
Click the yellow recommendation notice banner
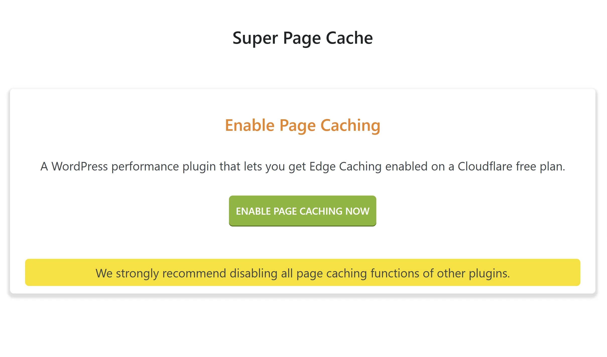click(302, 272)
